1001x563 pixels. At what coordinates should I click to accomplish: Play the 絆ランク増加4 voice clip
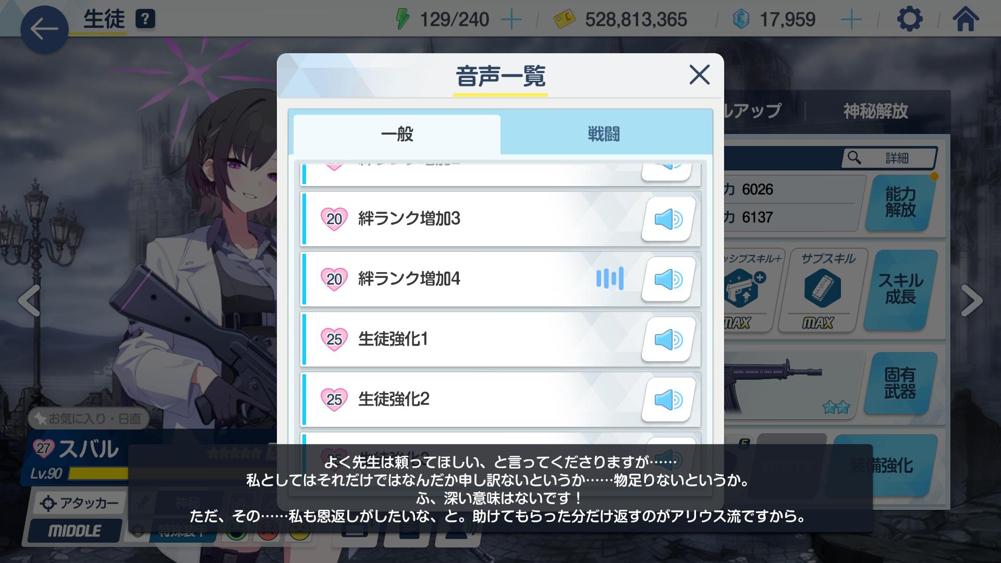(x=668, y=279)
